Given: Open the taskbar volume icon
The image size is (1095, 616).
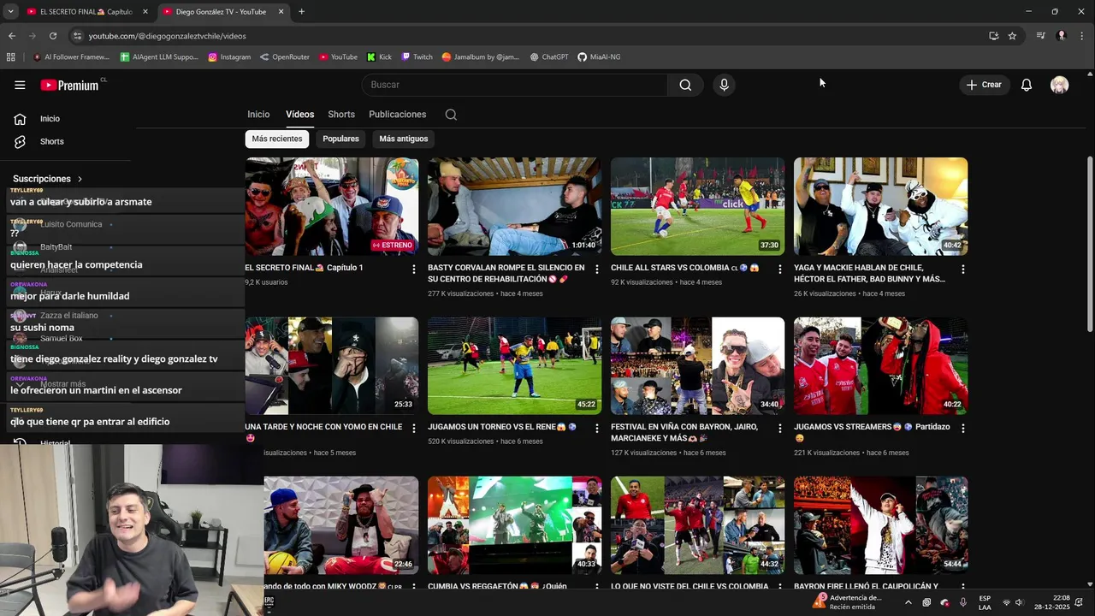Looking at the screenshot, I should [x=1019, y=602].
